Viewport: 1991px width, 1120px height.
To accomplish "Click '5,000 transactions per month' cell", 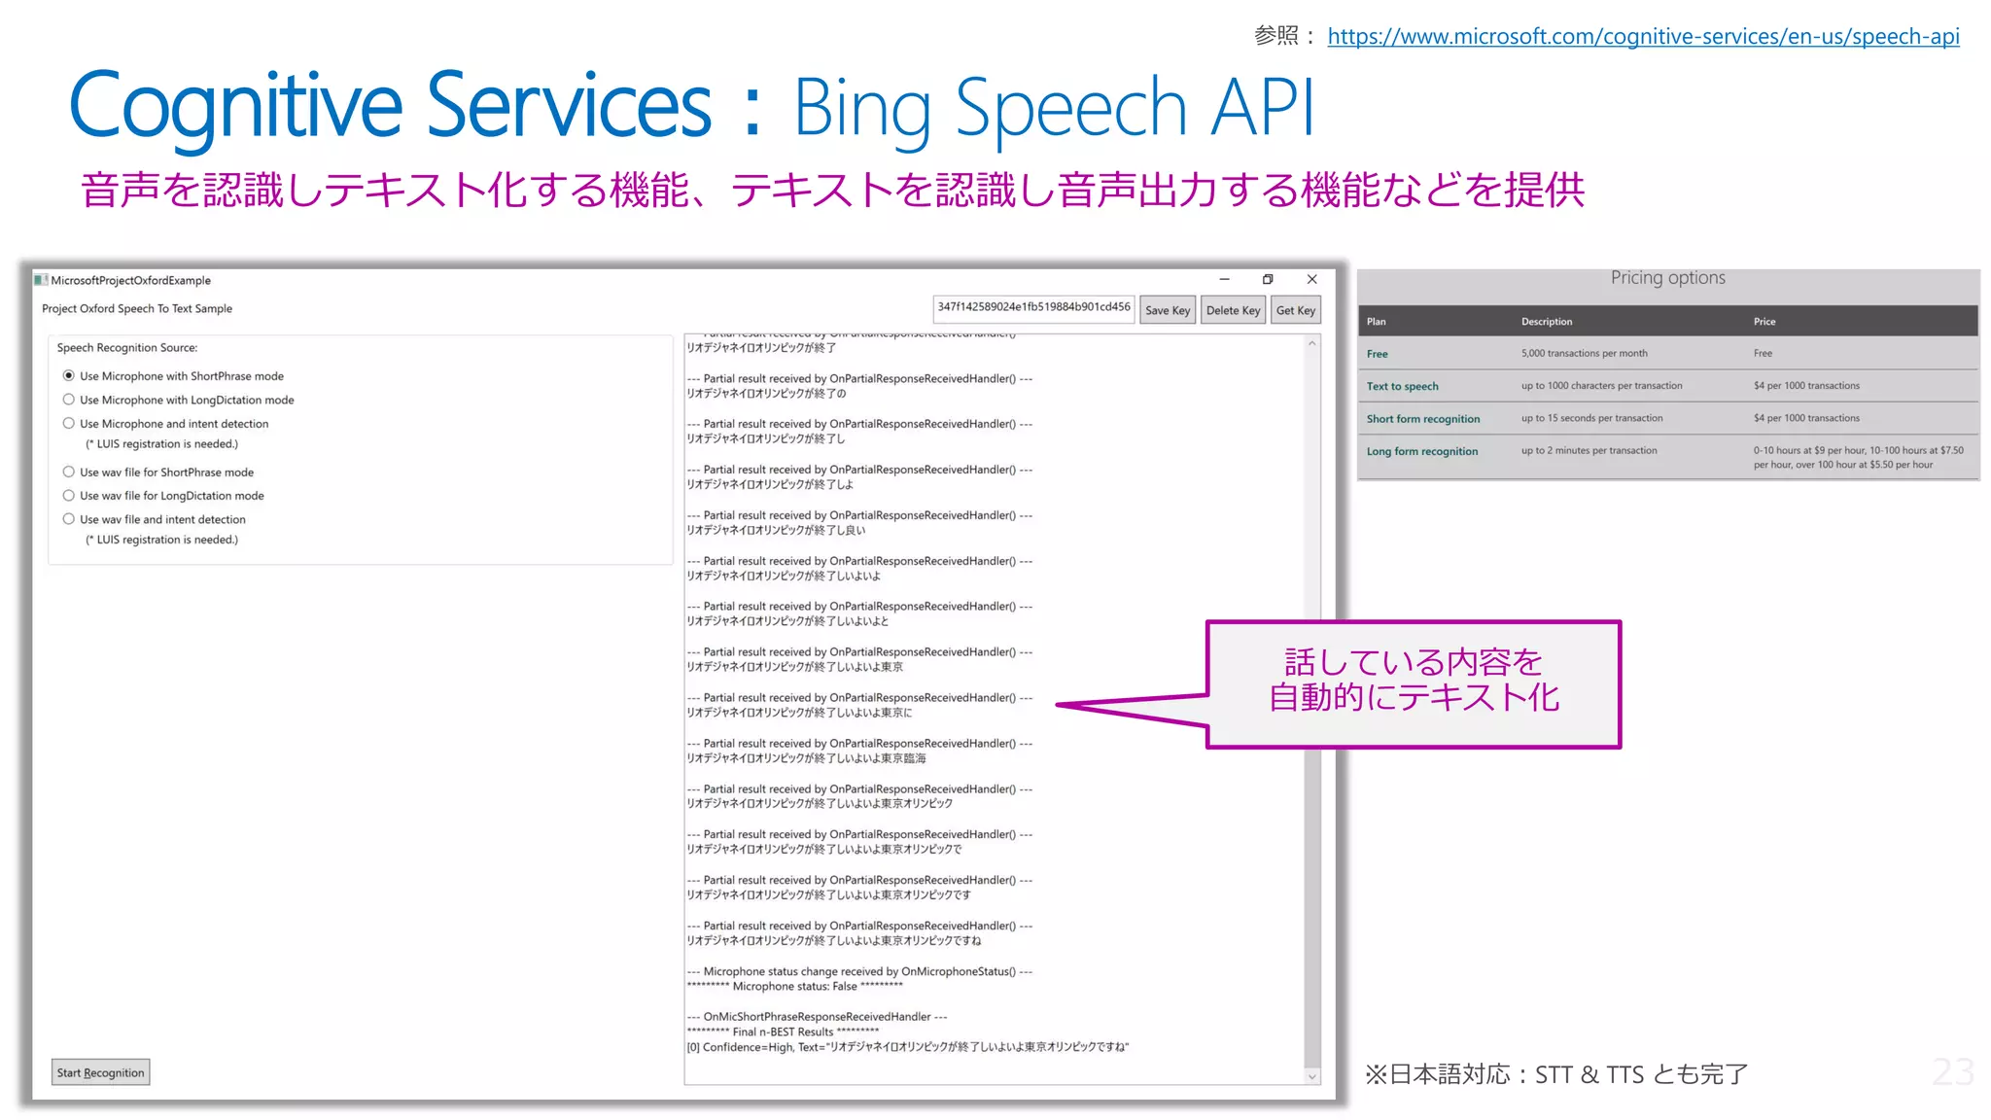I will (1584, 354).
